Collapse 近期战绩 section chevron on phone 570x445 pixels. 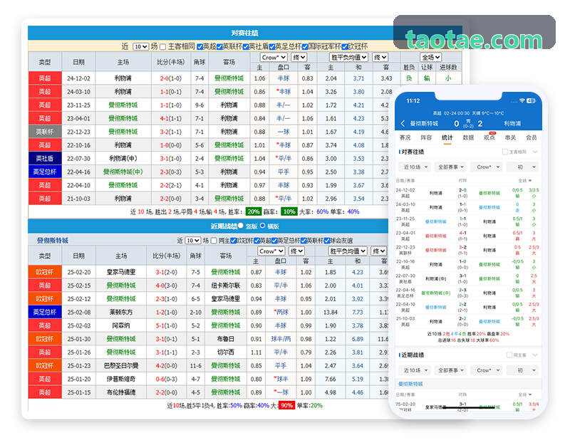pyautogui.click(x=535, y=355)
